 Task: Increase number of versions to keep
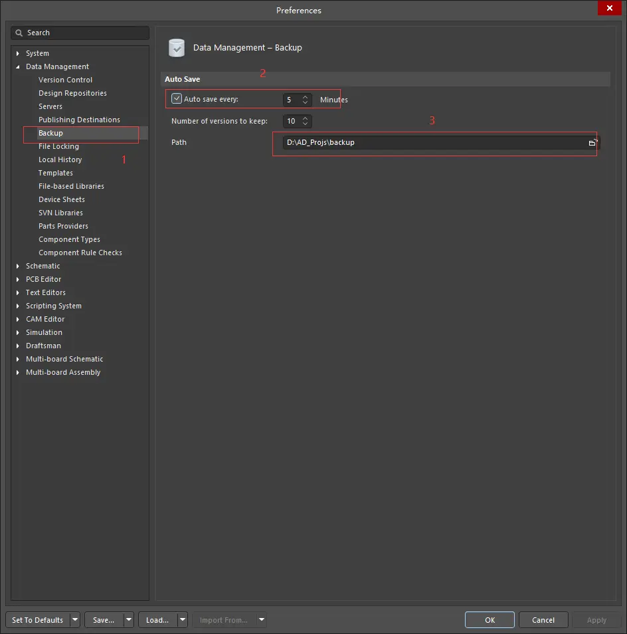(x=306, y=118)
